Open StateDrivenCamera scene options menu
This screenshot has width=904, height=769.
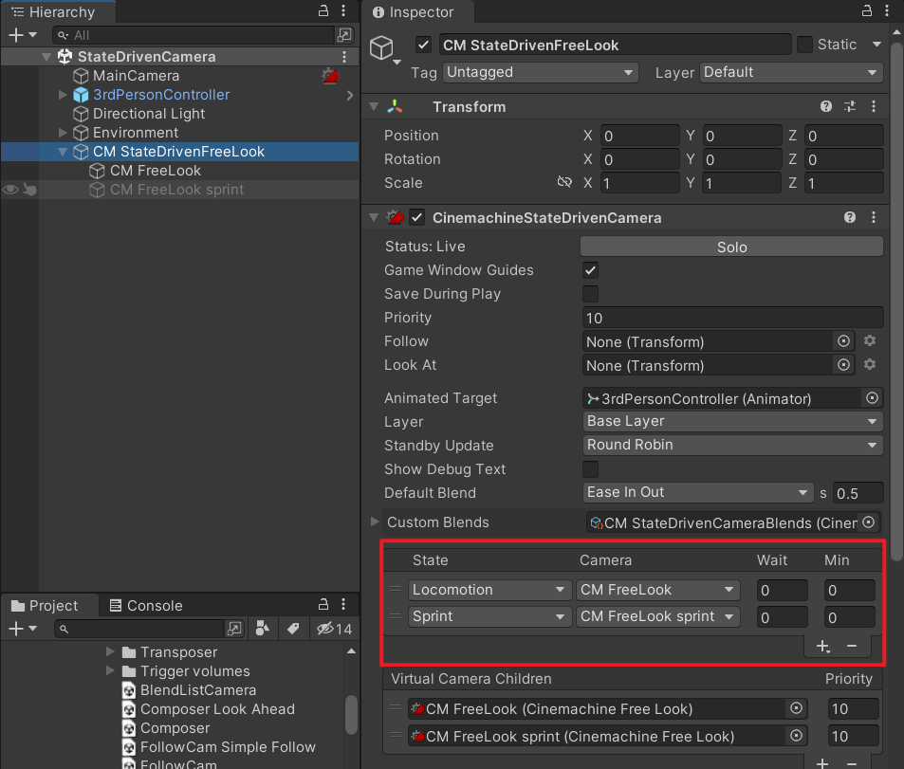344,57
